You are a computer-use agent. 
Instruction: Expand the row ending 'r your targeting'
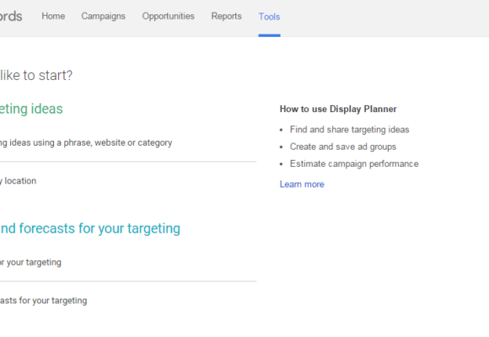coord(30,263)
